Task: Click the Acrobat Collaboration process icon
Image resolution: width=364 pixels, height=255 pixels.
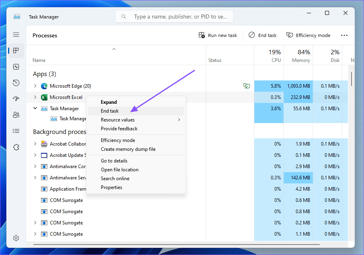Action: point(44,144)
